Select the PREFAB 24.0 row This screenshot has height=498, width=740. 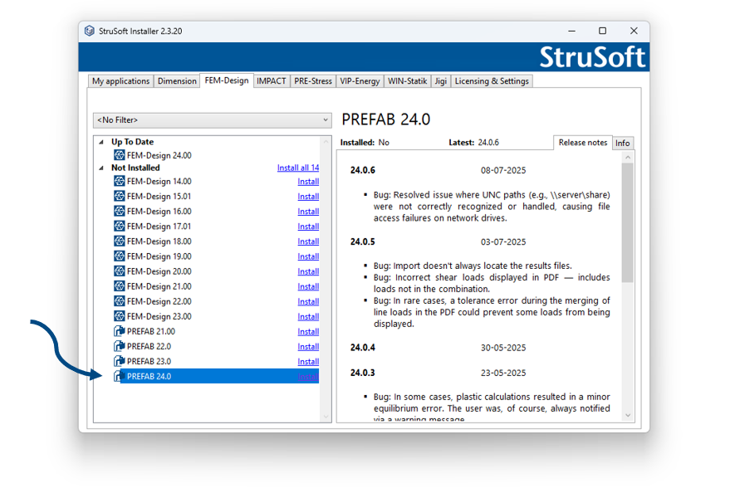tap(216, 376)
